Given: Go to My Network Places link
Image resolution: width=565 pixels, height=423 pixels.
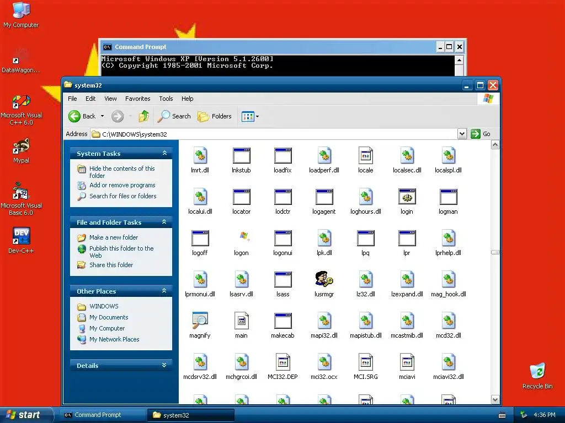Looking at the screenshot, I should (114, 339).
